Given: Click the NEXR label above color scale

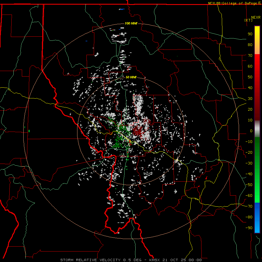Looking at the screenshot, I should pos(256,17).
